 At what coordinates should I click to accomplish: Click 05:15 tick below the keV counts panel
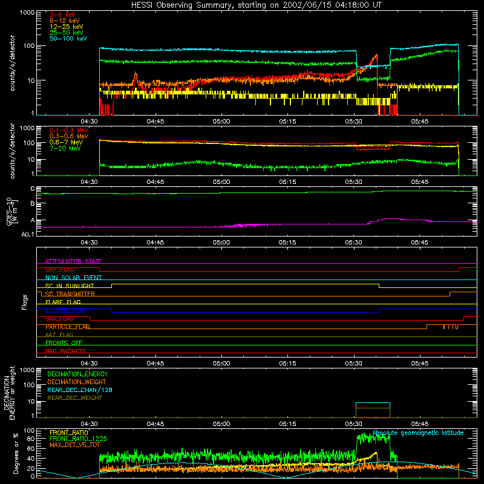coord(287,122)
